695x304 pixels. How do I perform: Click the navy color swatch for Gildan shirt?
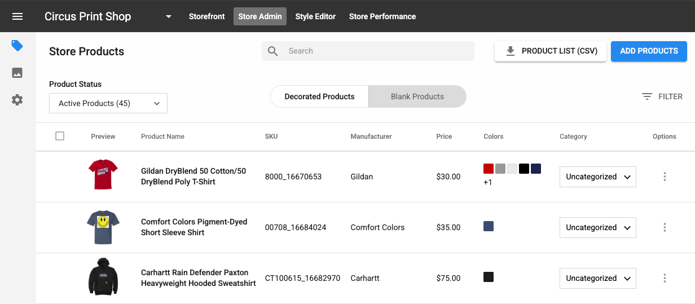coord(536,169)
